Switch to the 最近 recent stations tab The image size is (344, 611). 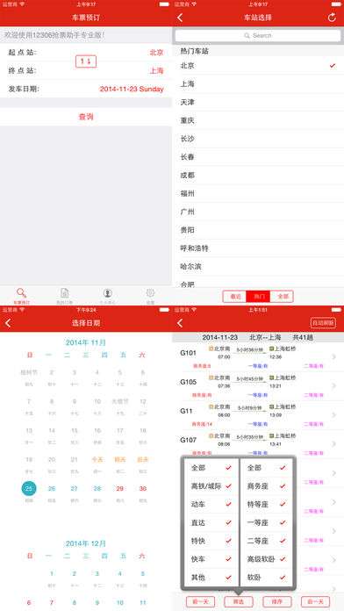(235, 297)
